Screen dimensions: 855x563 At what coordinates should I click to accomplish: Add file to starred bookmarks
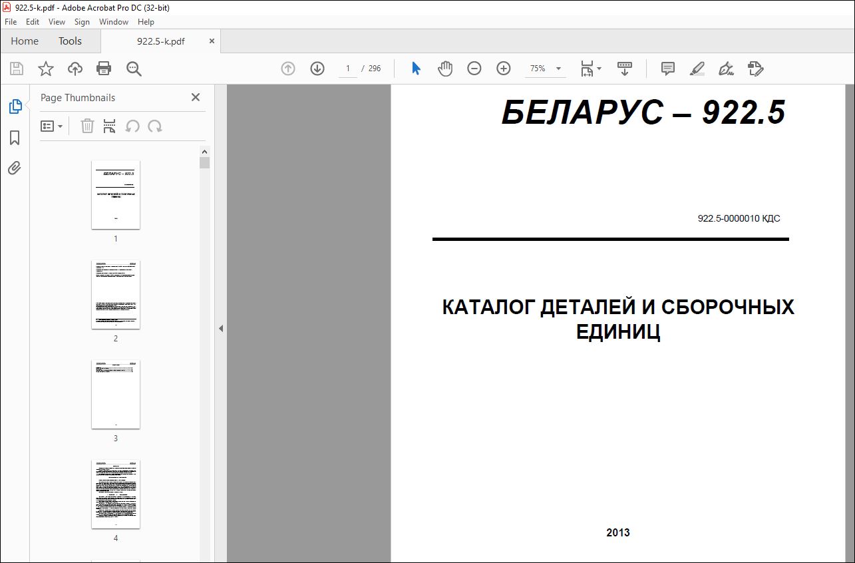click(46, 69)
